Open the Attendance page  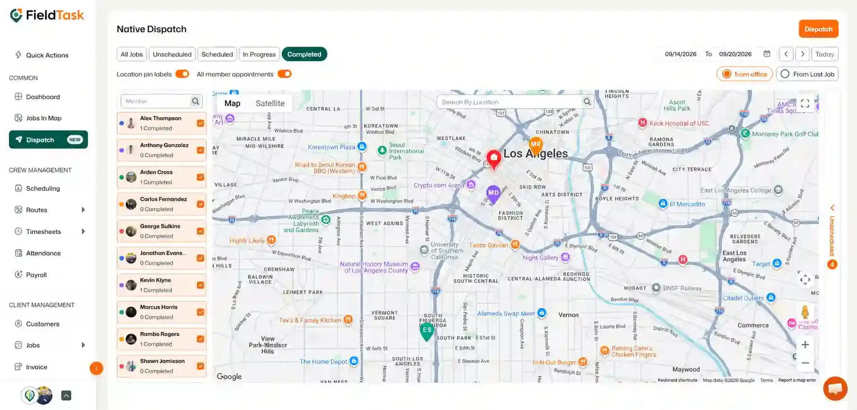(38, 253)
